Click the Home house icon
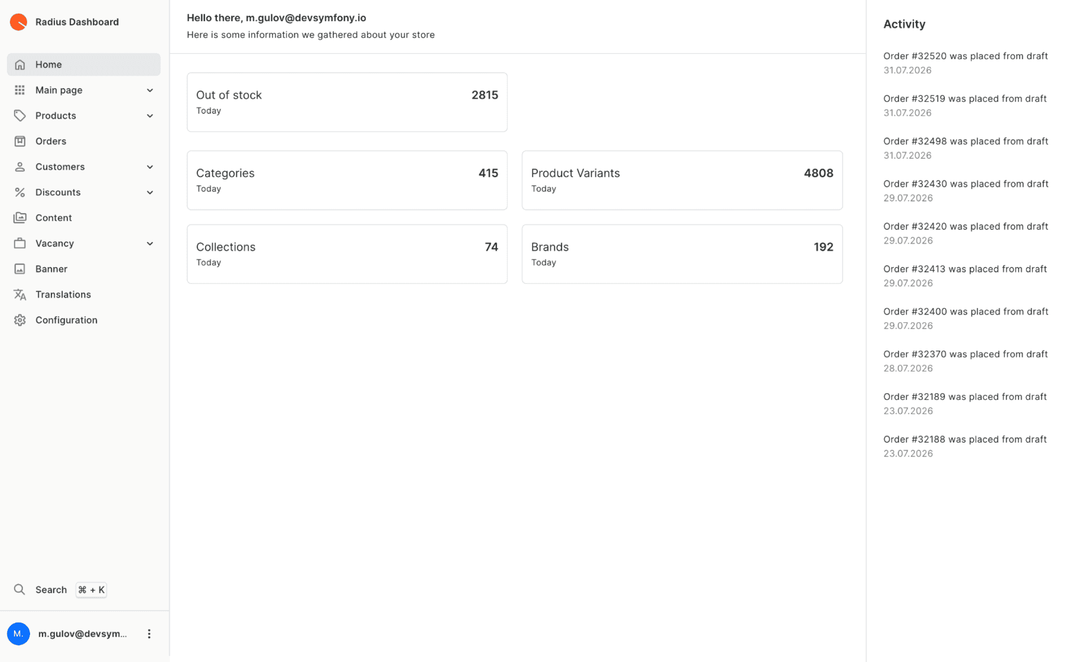 (x=20, y=64)
